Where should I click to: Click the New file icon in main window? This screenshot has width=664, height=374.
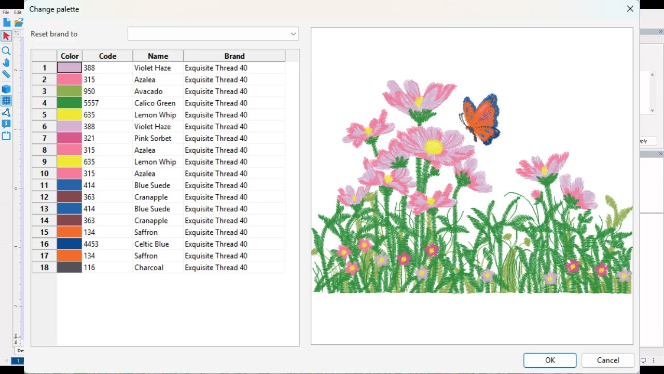click(x=6, y=22)
